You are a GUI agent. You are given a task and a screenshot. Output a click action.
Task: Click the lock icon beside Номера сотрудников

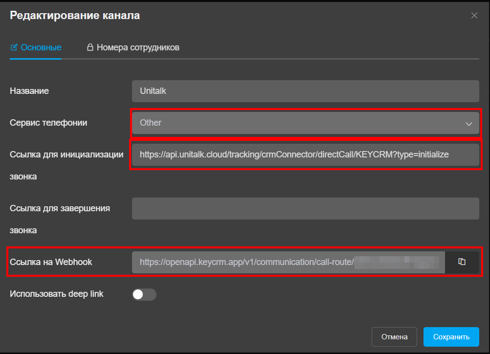click(90, 47)
